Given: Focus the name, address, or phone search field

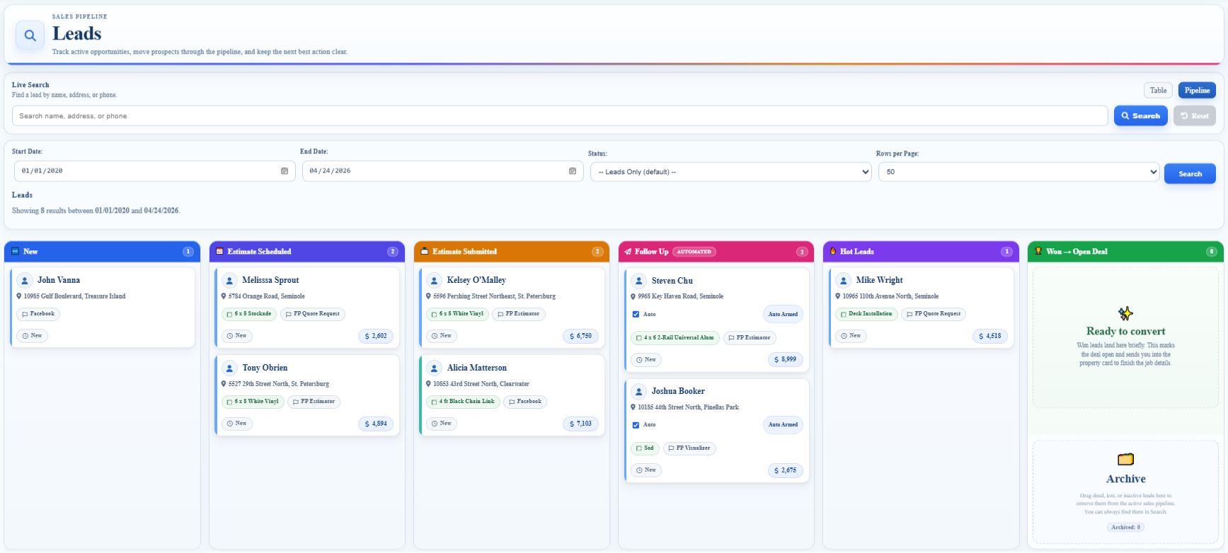Looking at the screenshot, I should click(x=560, y=116).
